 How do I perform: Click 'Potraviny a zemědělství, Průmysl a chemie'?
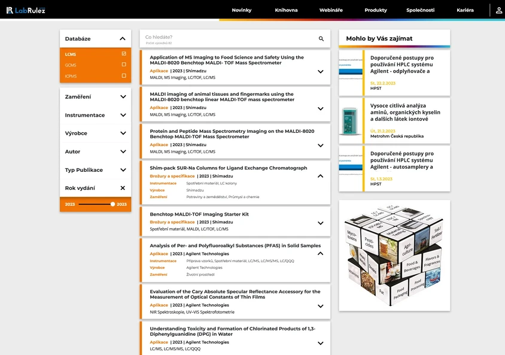point(223,197)
